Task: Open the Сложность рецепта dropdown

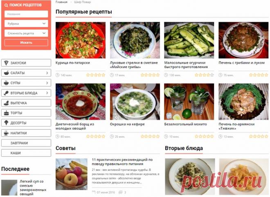Action: click(26, 33)
